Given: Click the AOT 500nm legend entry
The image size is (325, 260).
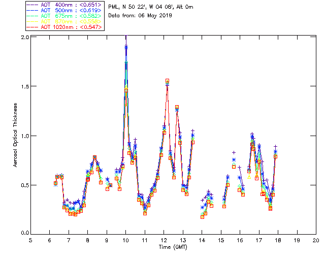Looking at the screenshot, I should click(64, 10).
